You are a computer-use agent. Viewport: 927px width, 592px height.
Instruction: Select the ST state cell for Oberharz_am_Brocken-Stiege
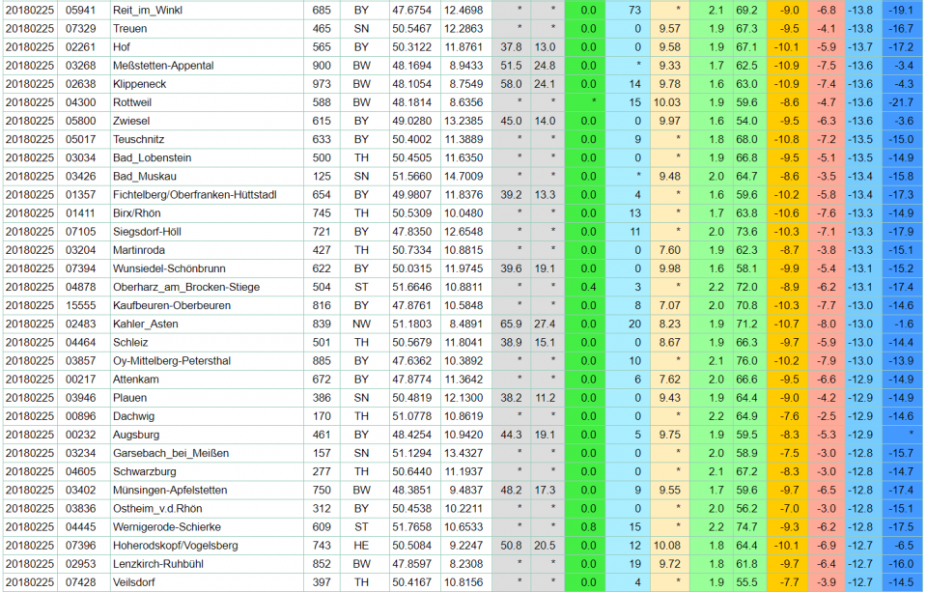pos(361,287)
